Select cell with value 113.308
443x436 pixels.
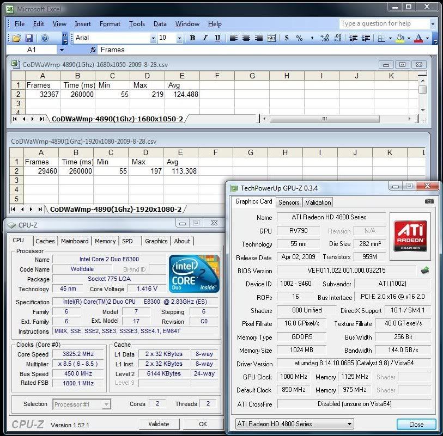(180, 171)
